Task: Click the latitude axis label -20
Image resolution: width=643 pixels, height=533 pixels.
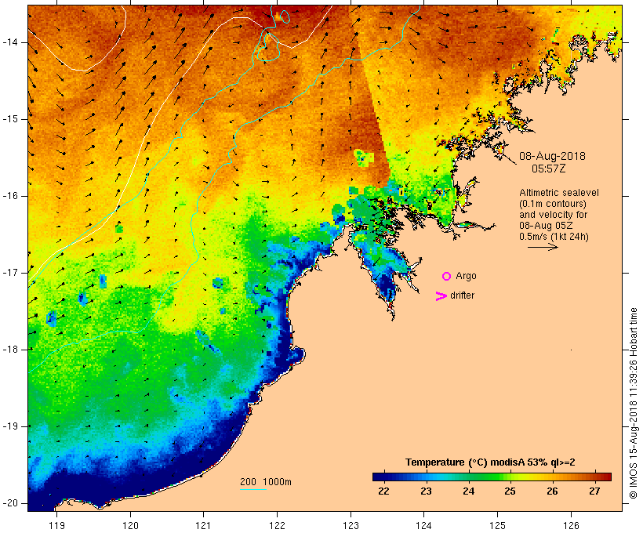Action: (10, 503)
